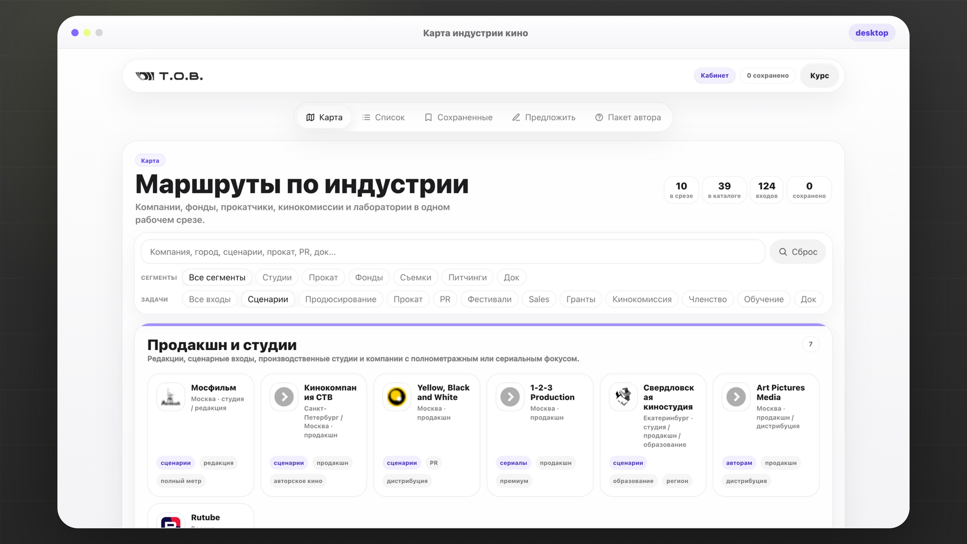This screenshot has height=544, width=967.
Task: Click the 39 в каталоге counter
Action: coord(724,189)
